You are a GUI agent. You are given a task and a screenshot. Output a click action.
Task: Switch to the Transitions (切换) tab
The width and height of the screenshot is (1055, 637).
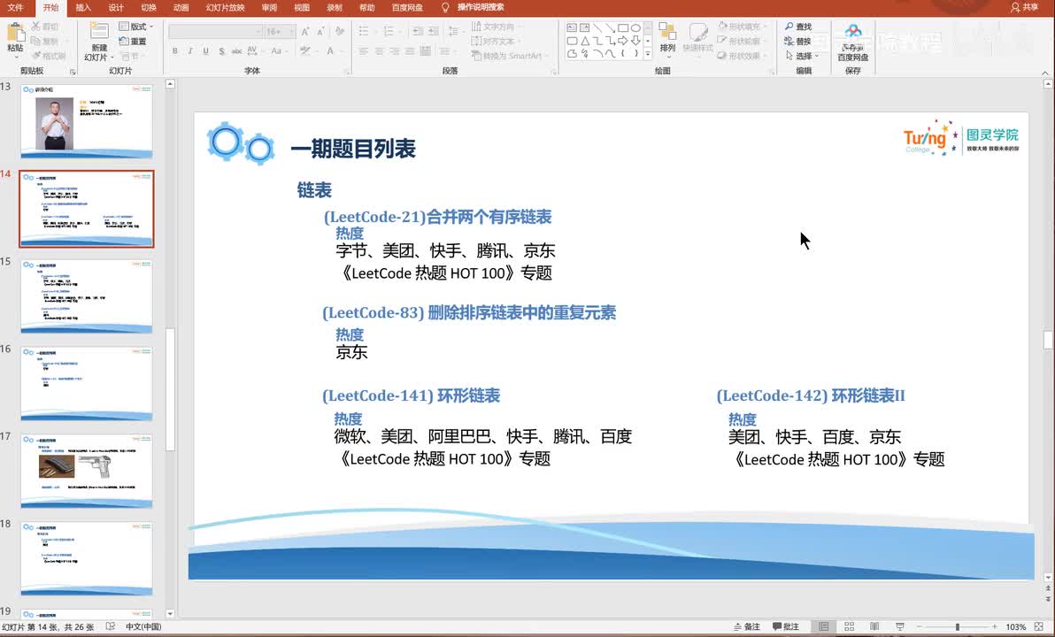pyautogui.click(x=149, y=7)
